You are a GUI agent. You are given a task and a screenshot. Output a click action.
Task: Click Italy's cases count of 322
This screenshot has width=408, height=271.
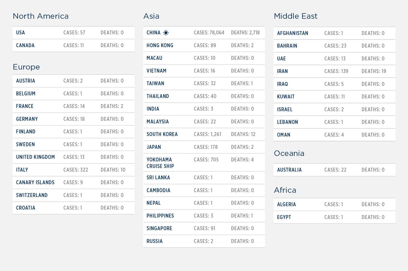76,170
